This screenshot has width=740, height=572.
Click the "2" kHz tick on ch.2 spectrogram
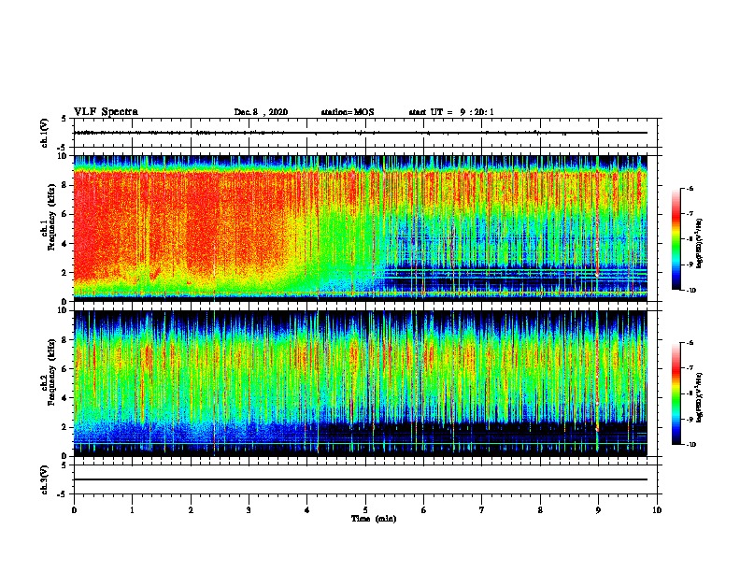pos(65,427)
